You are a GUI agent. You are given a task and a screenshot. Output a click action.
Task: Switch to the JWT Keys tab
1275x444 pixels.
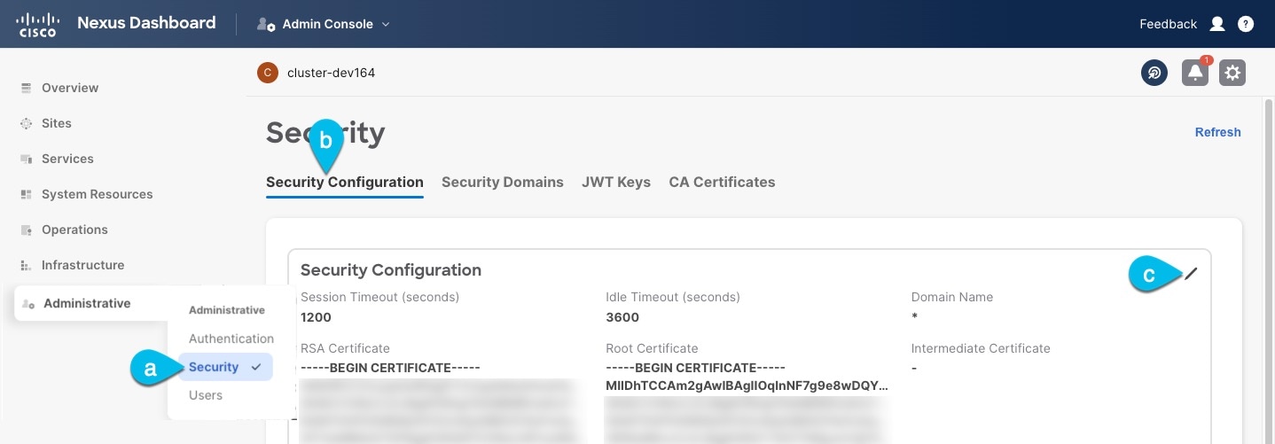[x=616, y=182]
